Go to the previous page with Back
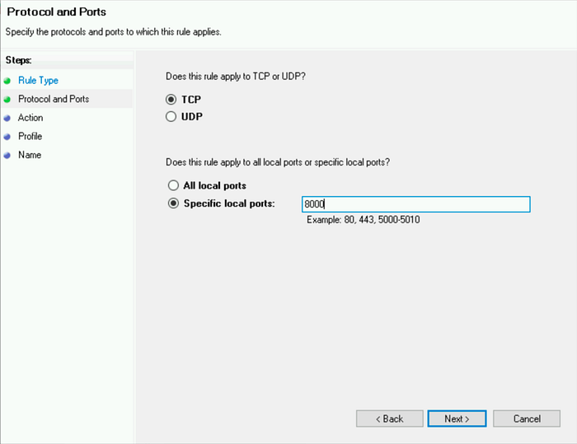Image resolution: width=577 pixels, height=444 pixels. click(390, 418)
